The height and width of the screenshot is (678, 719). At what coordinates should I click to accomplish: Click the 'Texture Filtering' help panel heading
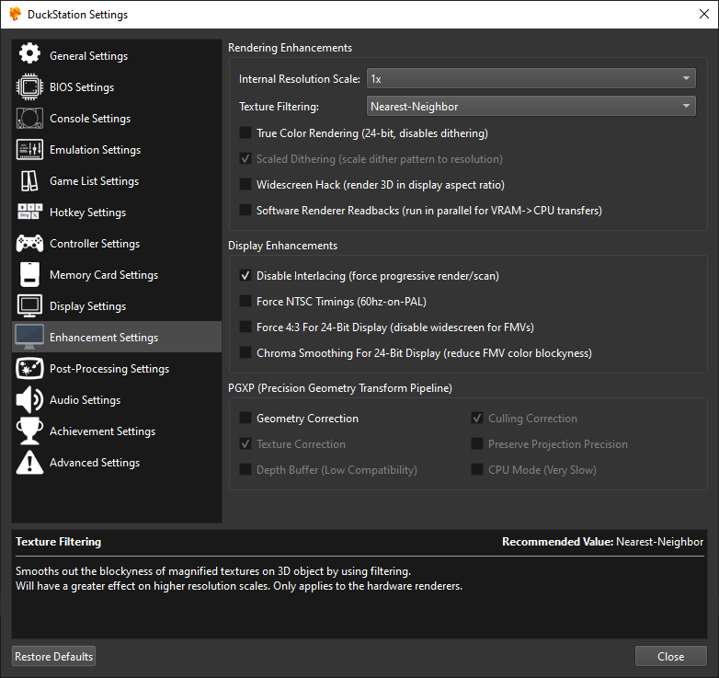(x=58, y=541)
